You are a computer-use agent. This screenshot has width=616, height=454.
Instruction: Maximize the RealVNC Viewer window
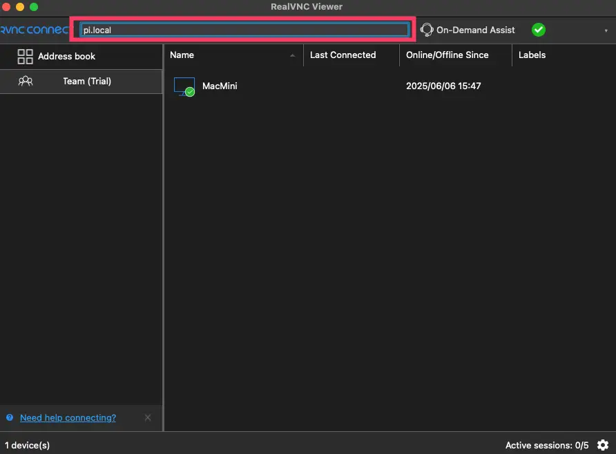pos(34,7)
